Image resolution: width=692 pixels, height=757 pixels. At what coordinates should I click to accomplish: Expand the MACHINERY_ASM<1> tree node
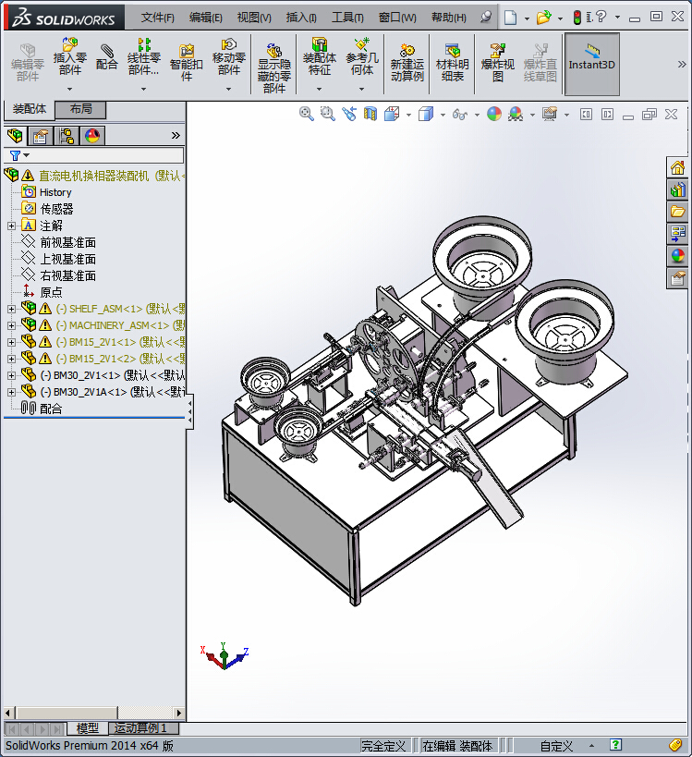click(12, 325)
